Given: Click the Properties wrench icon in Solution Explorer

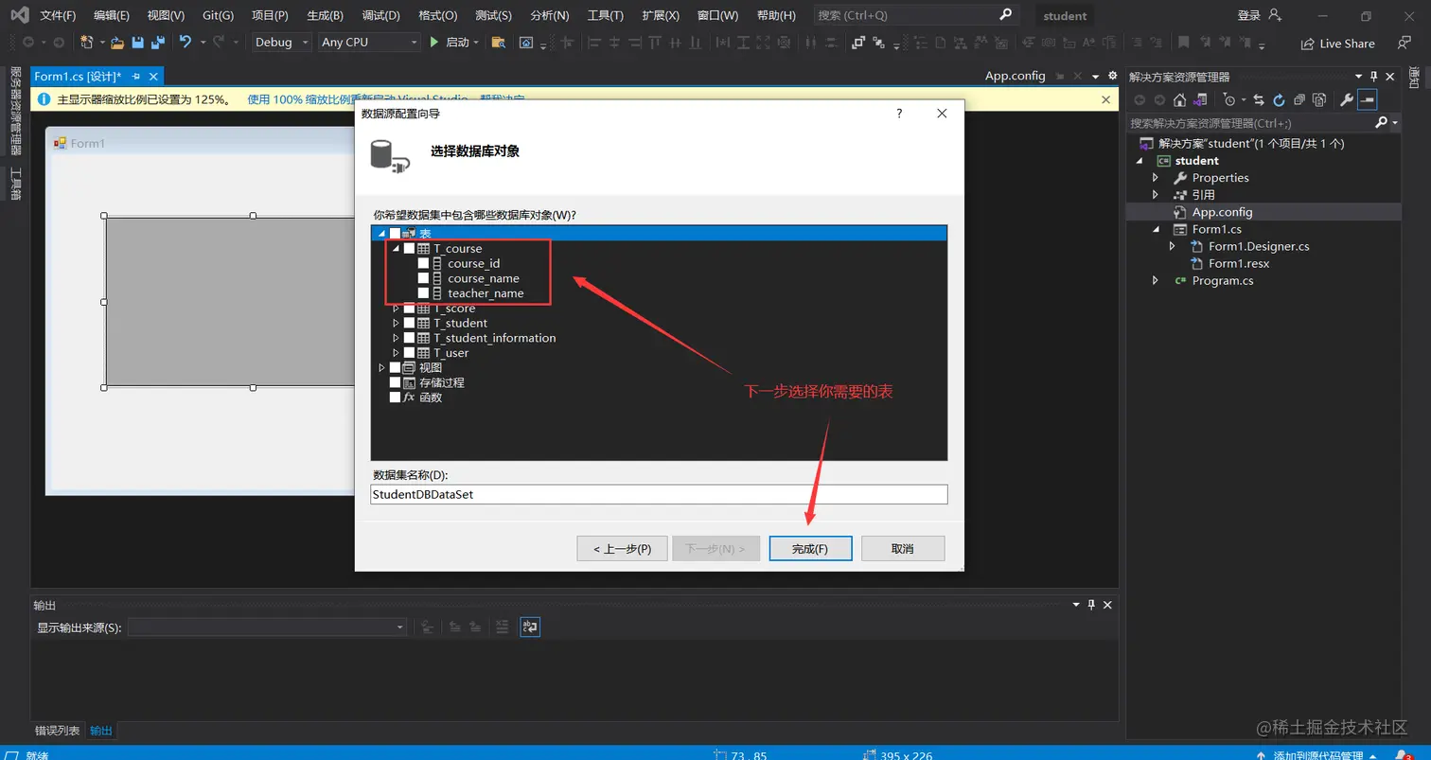Looking at the screenshot, I should pos(1346,99).
